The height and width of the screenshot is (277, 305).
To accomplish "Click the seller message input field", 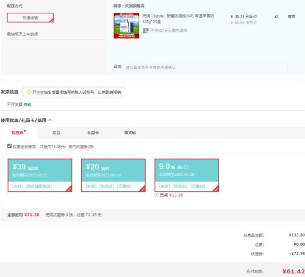I will [x=206, y=68].
